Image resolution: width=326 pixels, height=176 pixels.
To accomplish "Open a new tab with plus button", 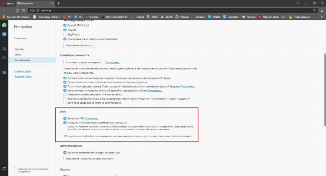I will pyautogui.click(x=58, y=3).
